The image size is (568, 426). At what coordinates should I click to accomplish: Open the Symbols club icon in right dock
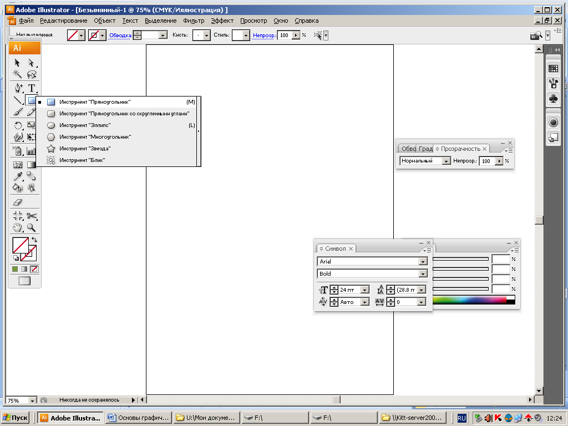[x=553, y=98]
